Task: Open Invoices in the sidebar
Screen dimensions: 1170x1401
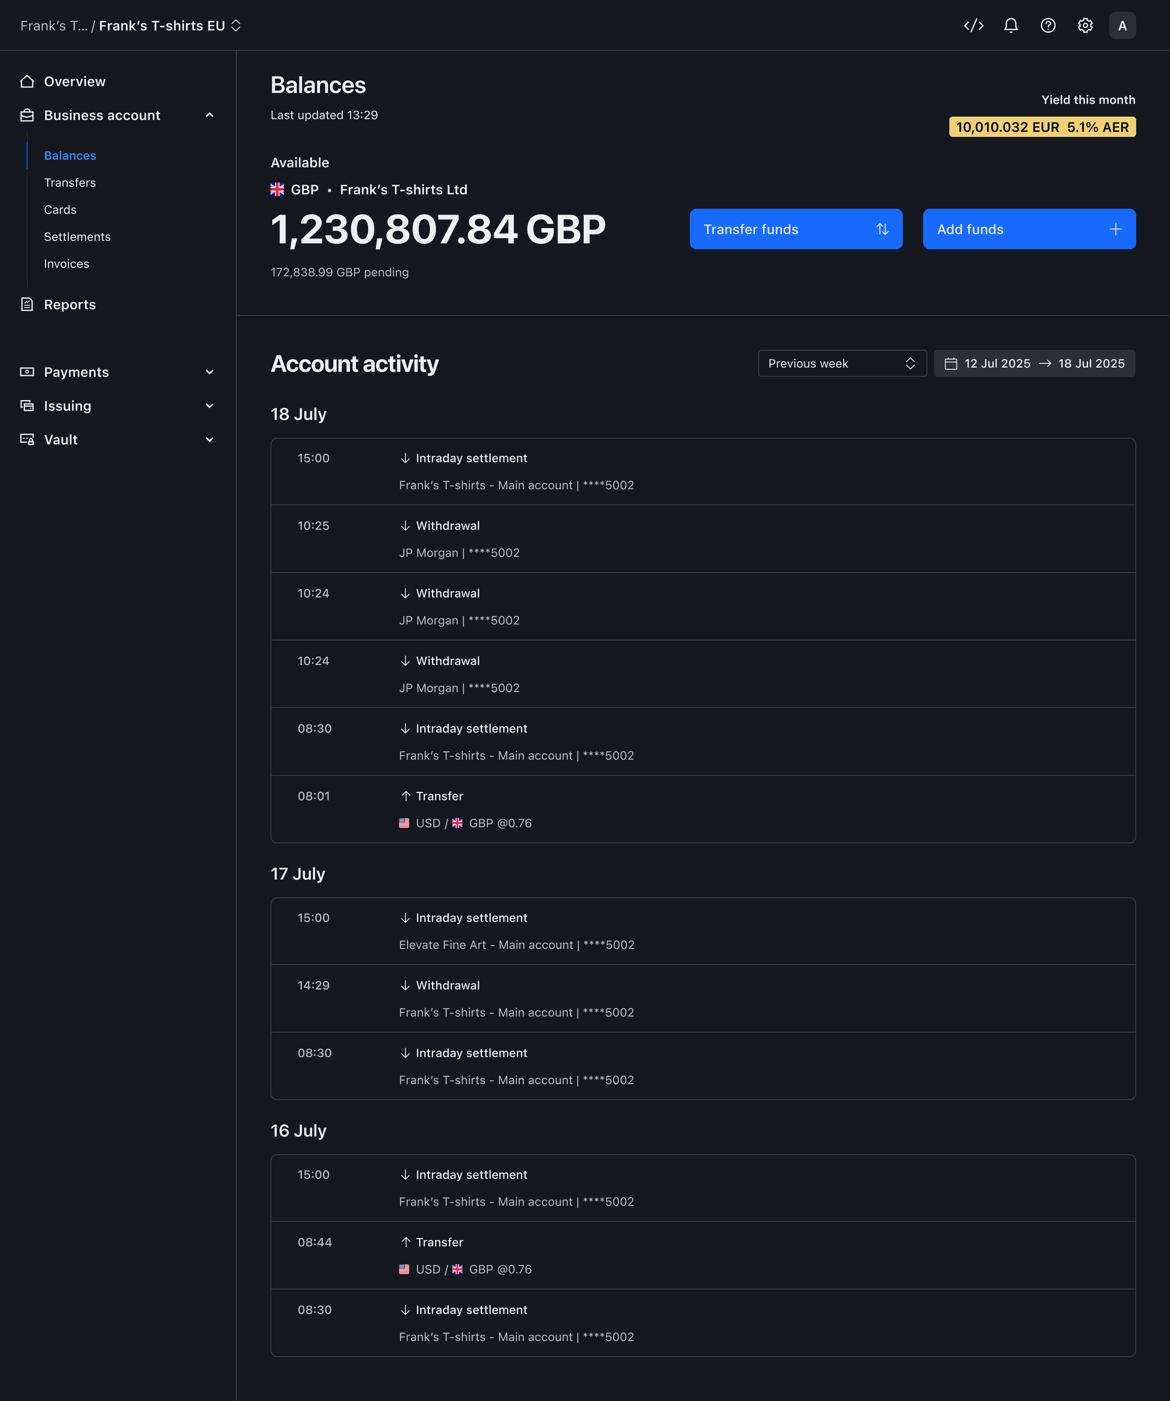Action: tap(67, 264)
